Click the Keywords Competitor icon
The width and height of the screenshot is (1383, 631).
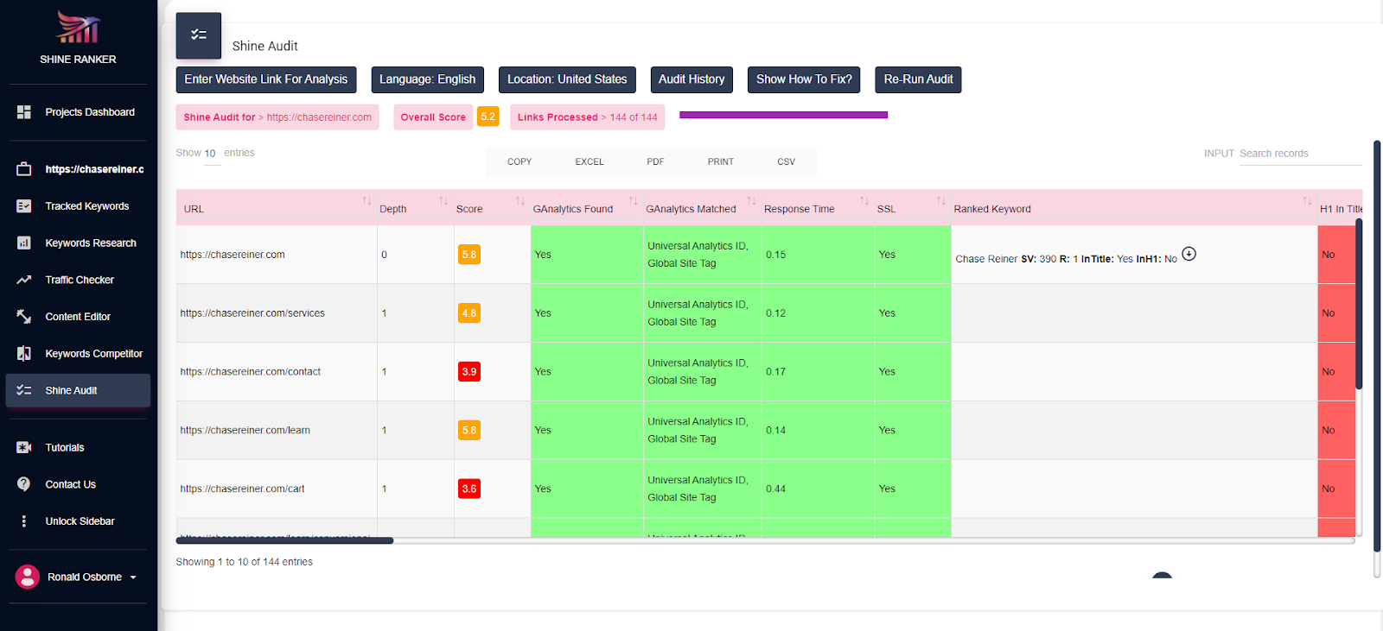[24, 354]
